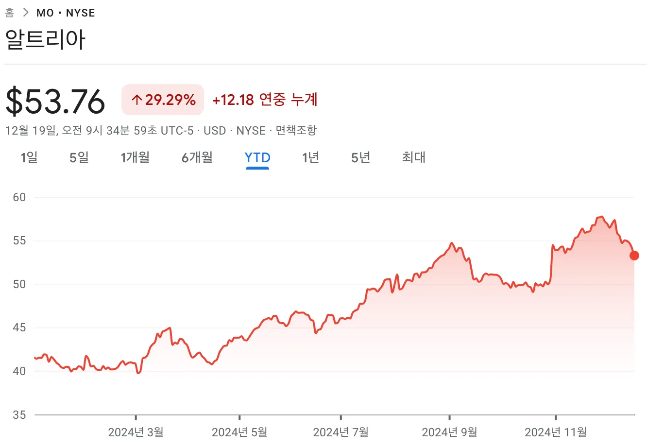Switch to the 1개월 chart view

135,157
